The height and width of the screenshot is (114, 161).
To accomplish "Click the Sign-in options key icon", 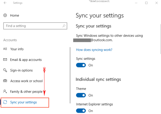I will 5,70.
